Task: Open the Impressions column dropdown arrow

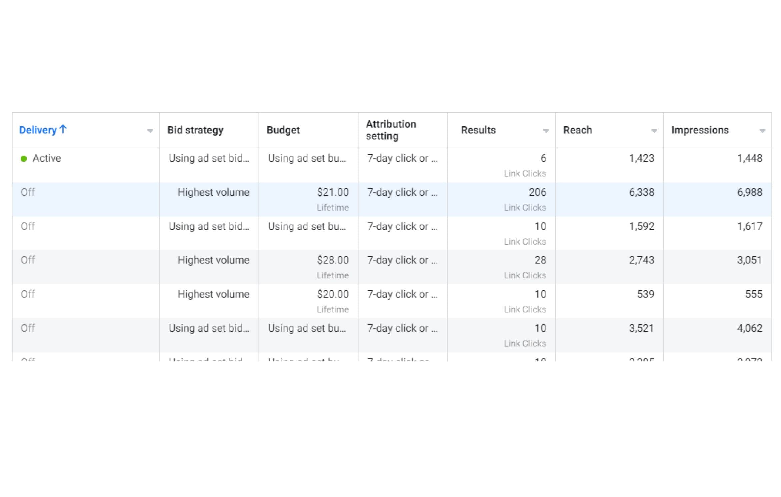Action: click(x=762, y=131)
